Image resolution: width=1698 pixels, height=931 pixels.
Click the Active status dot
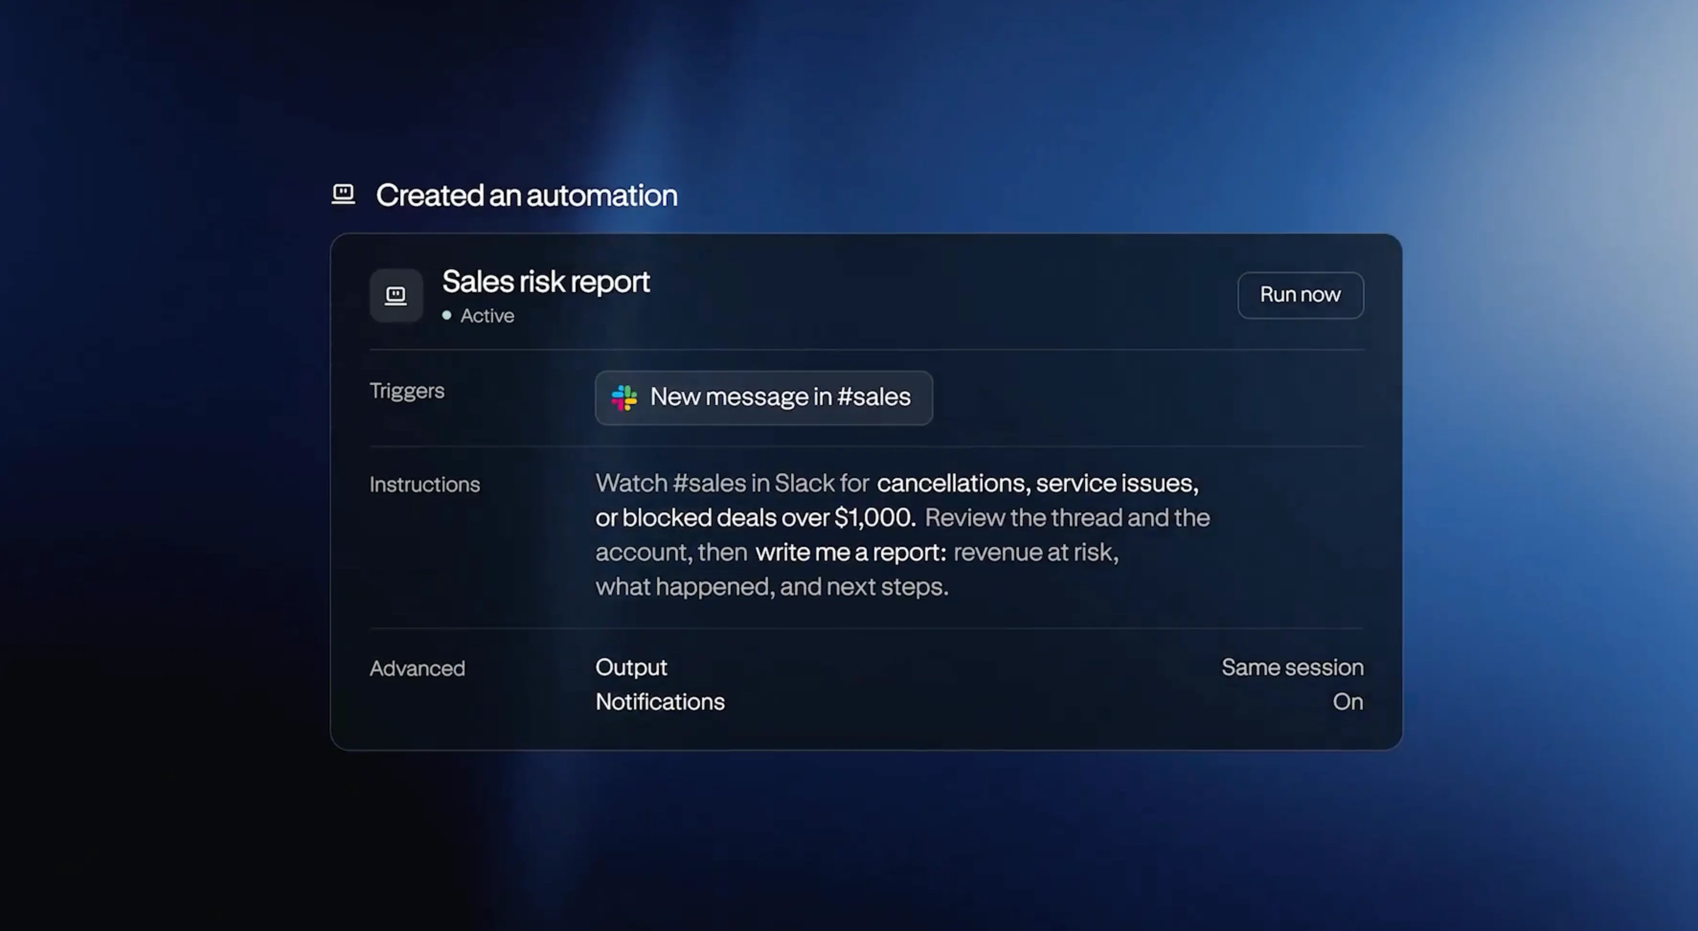click(447, 315)
